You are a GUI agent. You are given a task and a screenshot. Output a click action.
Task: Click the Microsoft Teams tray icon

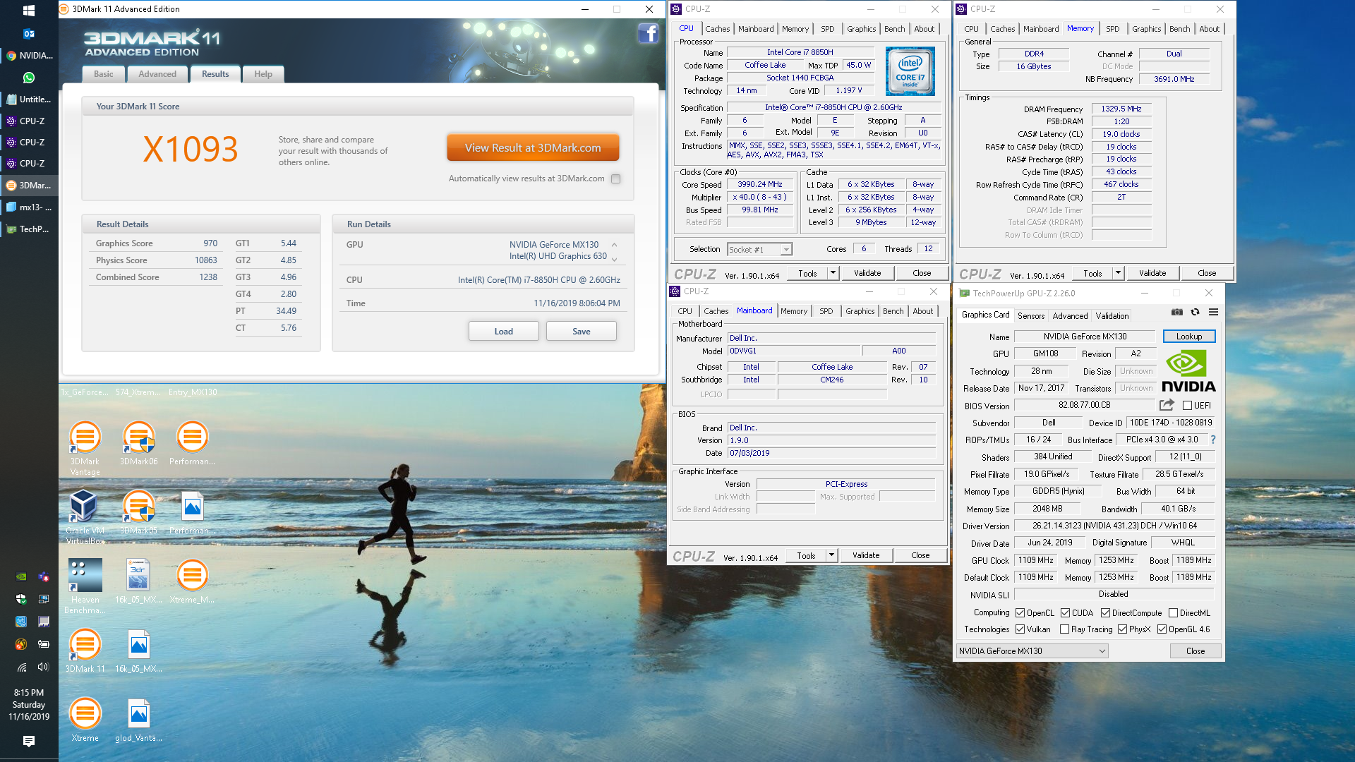[x=43, y=576]
